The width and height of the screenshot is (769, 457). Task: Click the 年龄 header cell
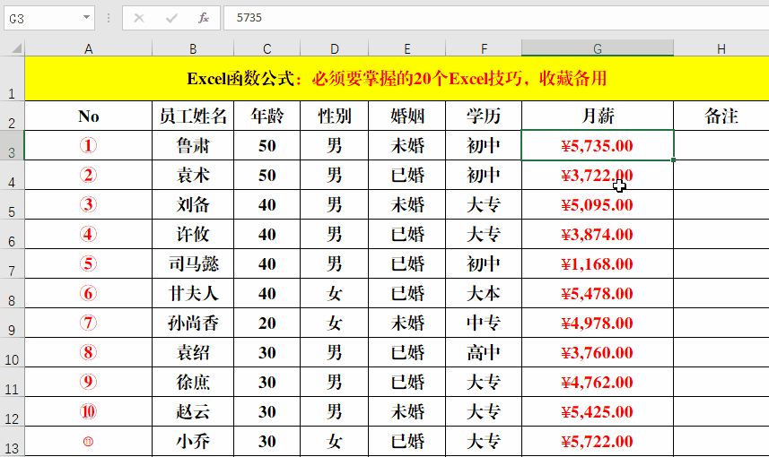(x=267, y=116)
